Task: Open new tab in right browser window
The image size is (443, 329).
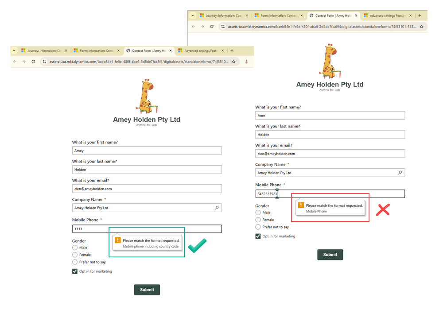Action: [420, 15]
